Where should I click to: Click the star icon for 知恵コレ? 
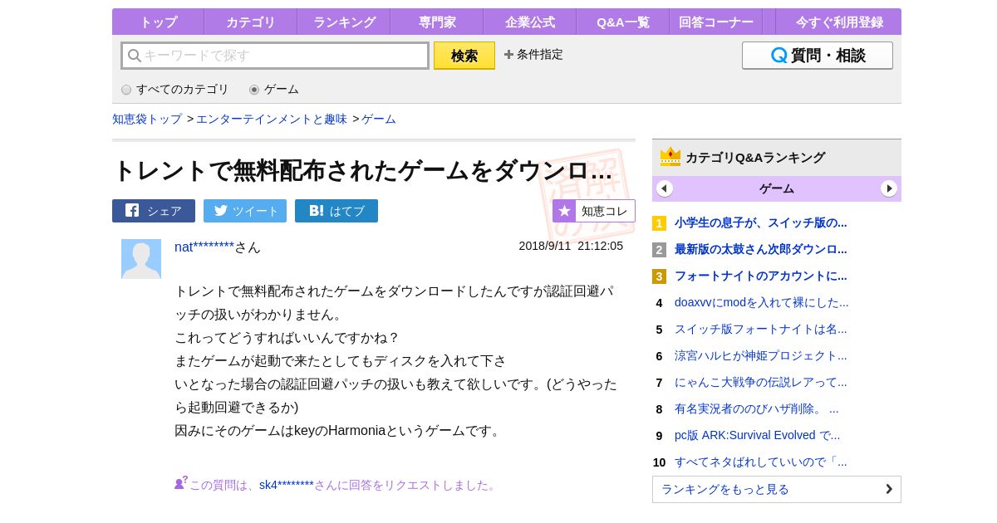[x=564, y=211]
